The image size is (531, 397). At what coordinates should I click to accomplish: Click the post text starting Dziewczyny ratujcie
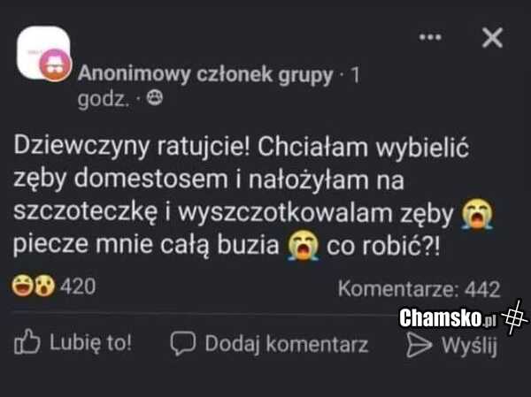tap(252, 196)
